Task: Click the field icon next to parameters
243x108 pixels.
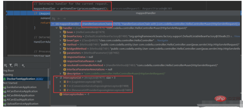Action: pos(65,53)
